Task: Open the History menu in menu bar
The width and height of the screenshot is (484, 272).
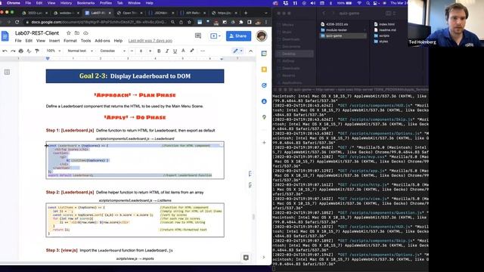Action: pyautogui.click(x=66, y=3)
